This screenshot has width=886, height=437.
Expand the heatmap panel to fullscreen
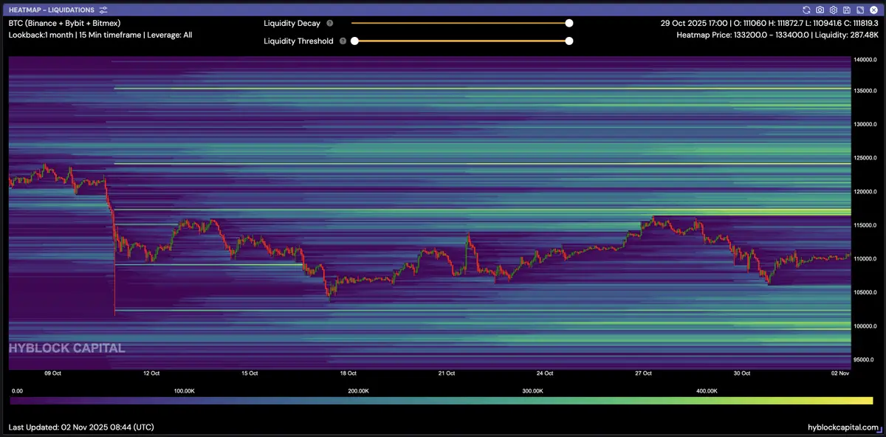pyautogui.click(x=859, y=10)
